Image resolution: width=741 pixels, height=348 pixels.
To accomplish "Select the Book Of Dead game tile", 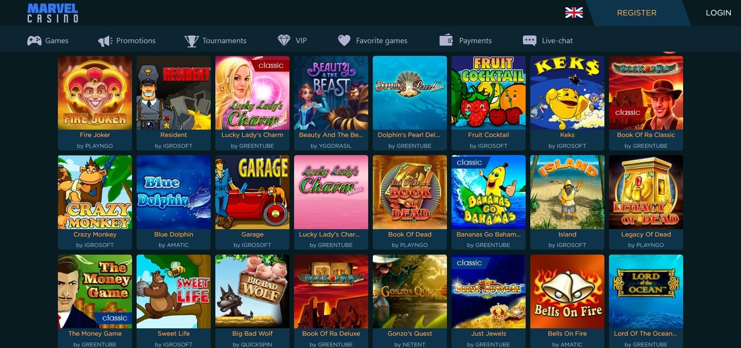I will (x=410, y=192).
